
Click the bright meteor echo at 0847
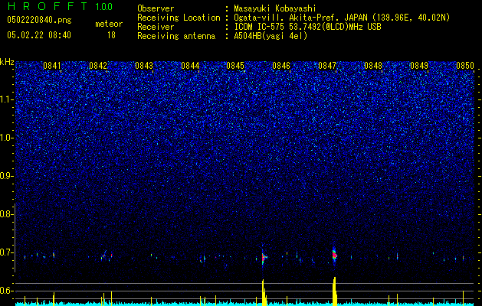click(335, 255)
